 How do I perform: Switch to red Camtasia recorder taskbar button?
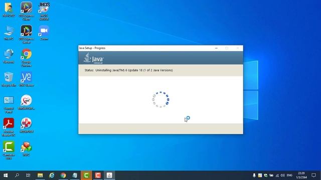coord(98,175)
